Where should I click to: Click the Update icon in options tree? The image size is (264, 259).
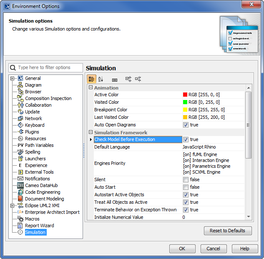[20, 112]
